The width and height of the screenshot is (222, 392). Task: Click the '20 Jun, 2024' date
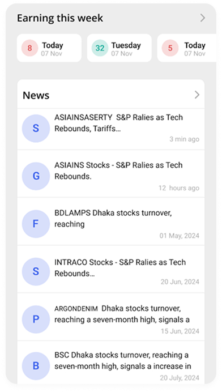(180, 282)
